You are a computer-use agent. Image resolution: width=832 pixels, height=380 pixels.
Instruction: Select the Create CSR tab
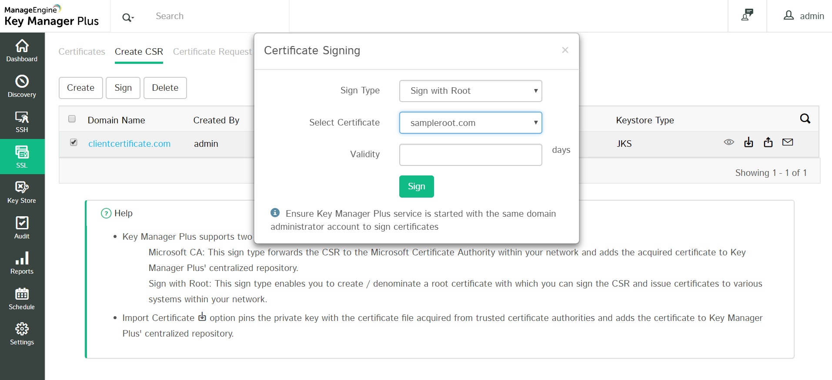click(139, 52)
